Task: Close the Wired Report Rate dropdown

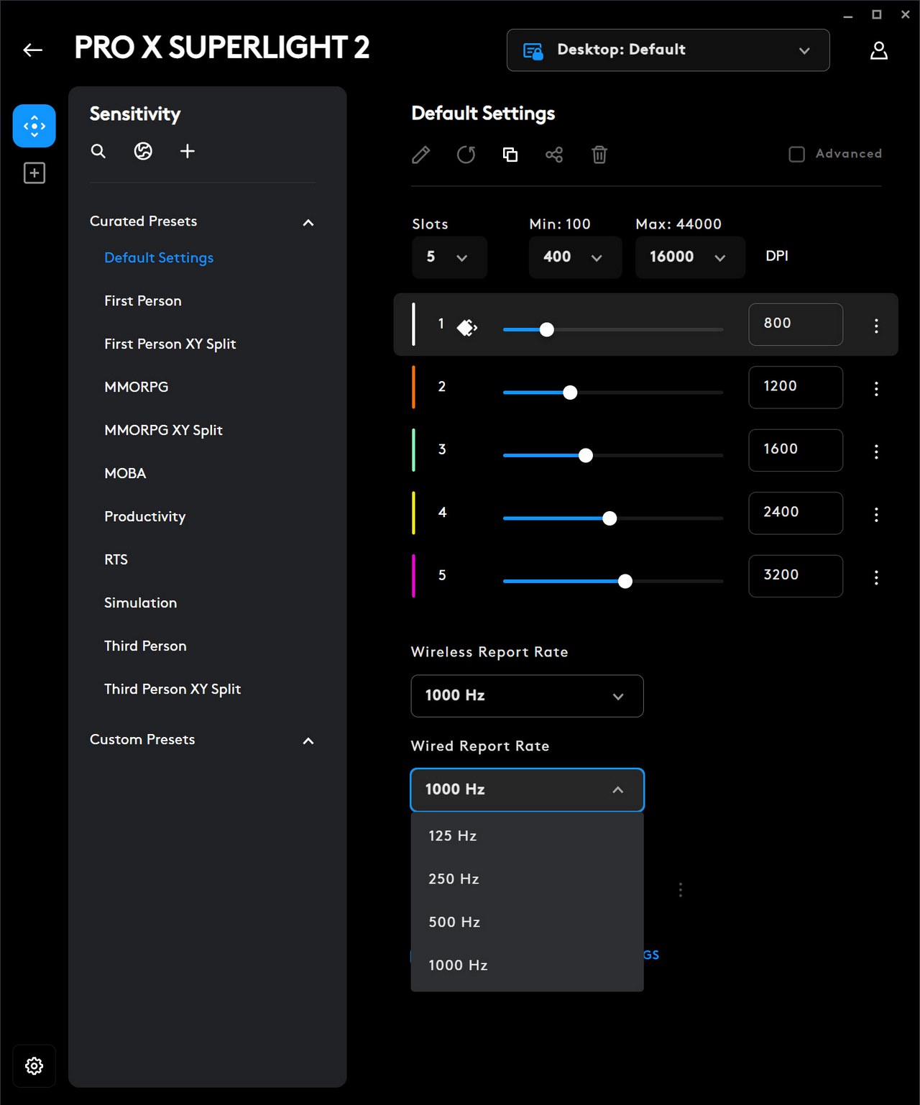Action: (527, 790)
